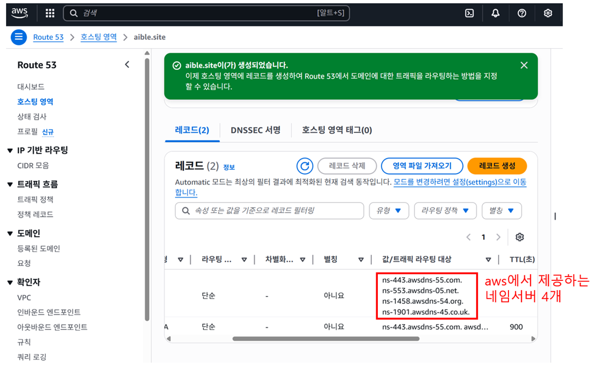Focus the top AWS search field

(x=206, y=13)
